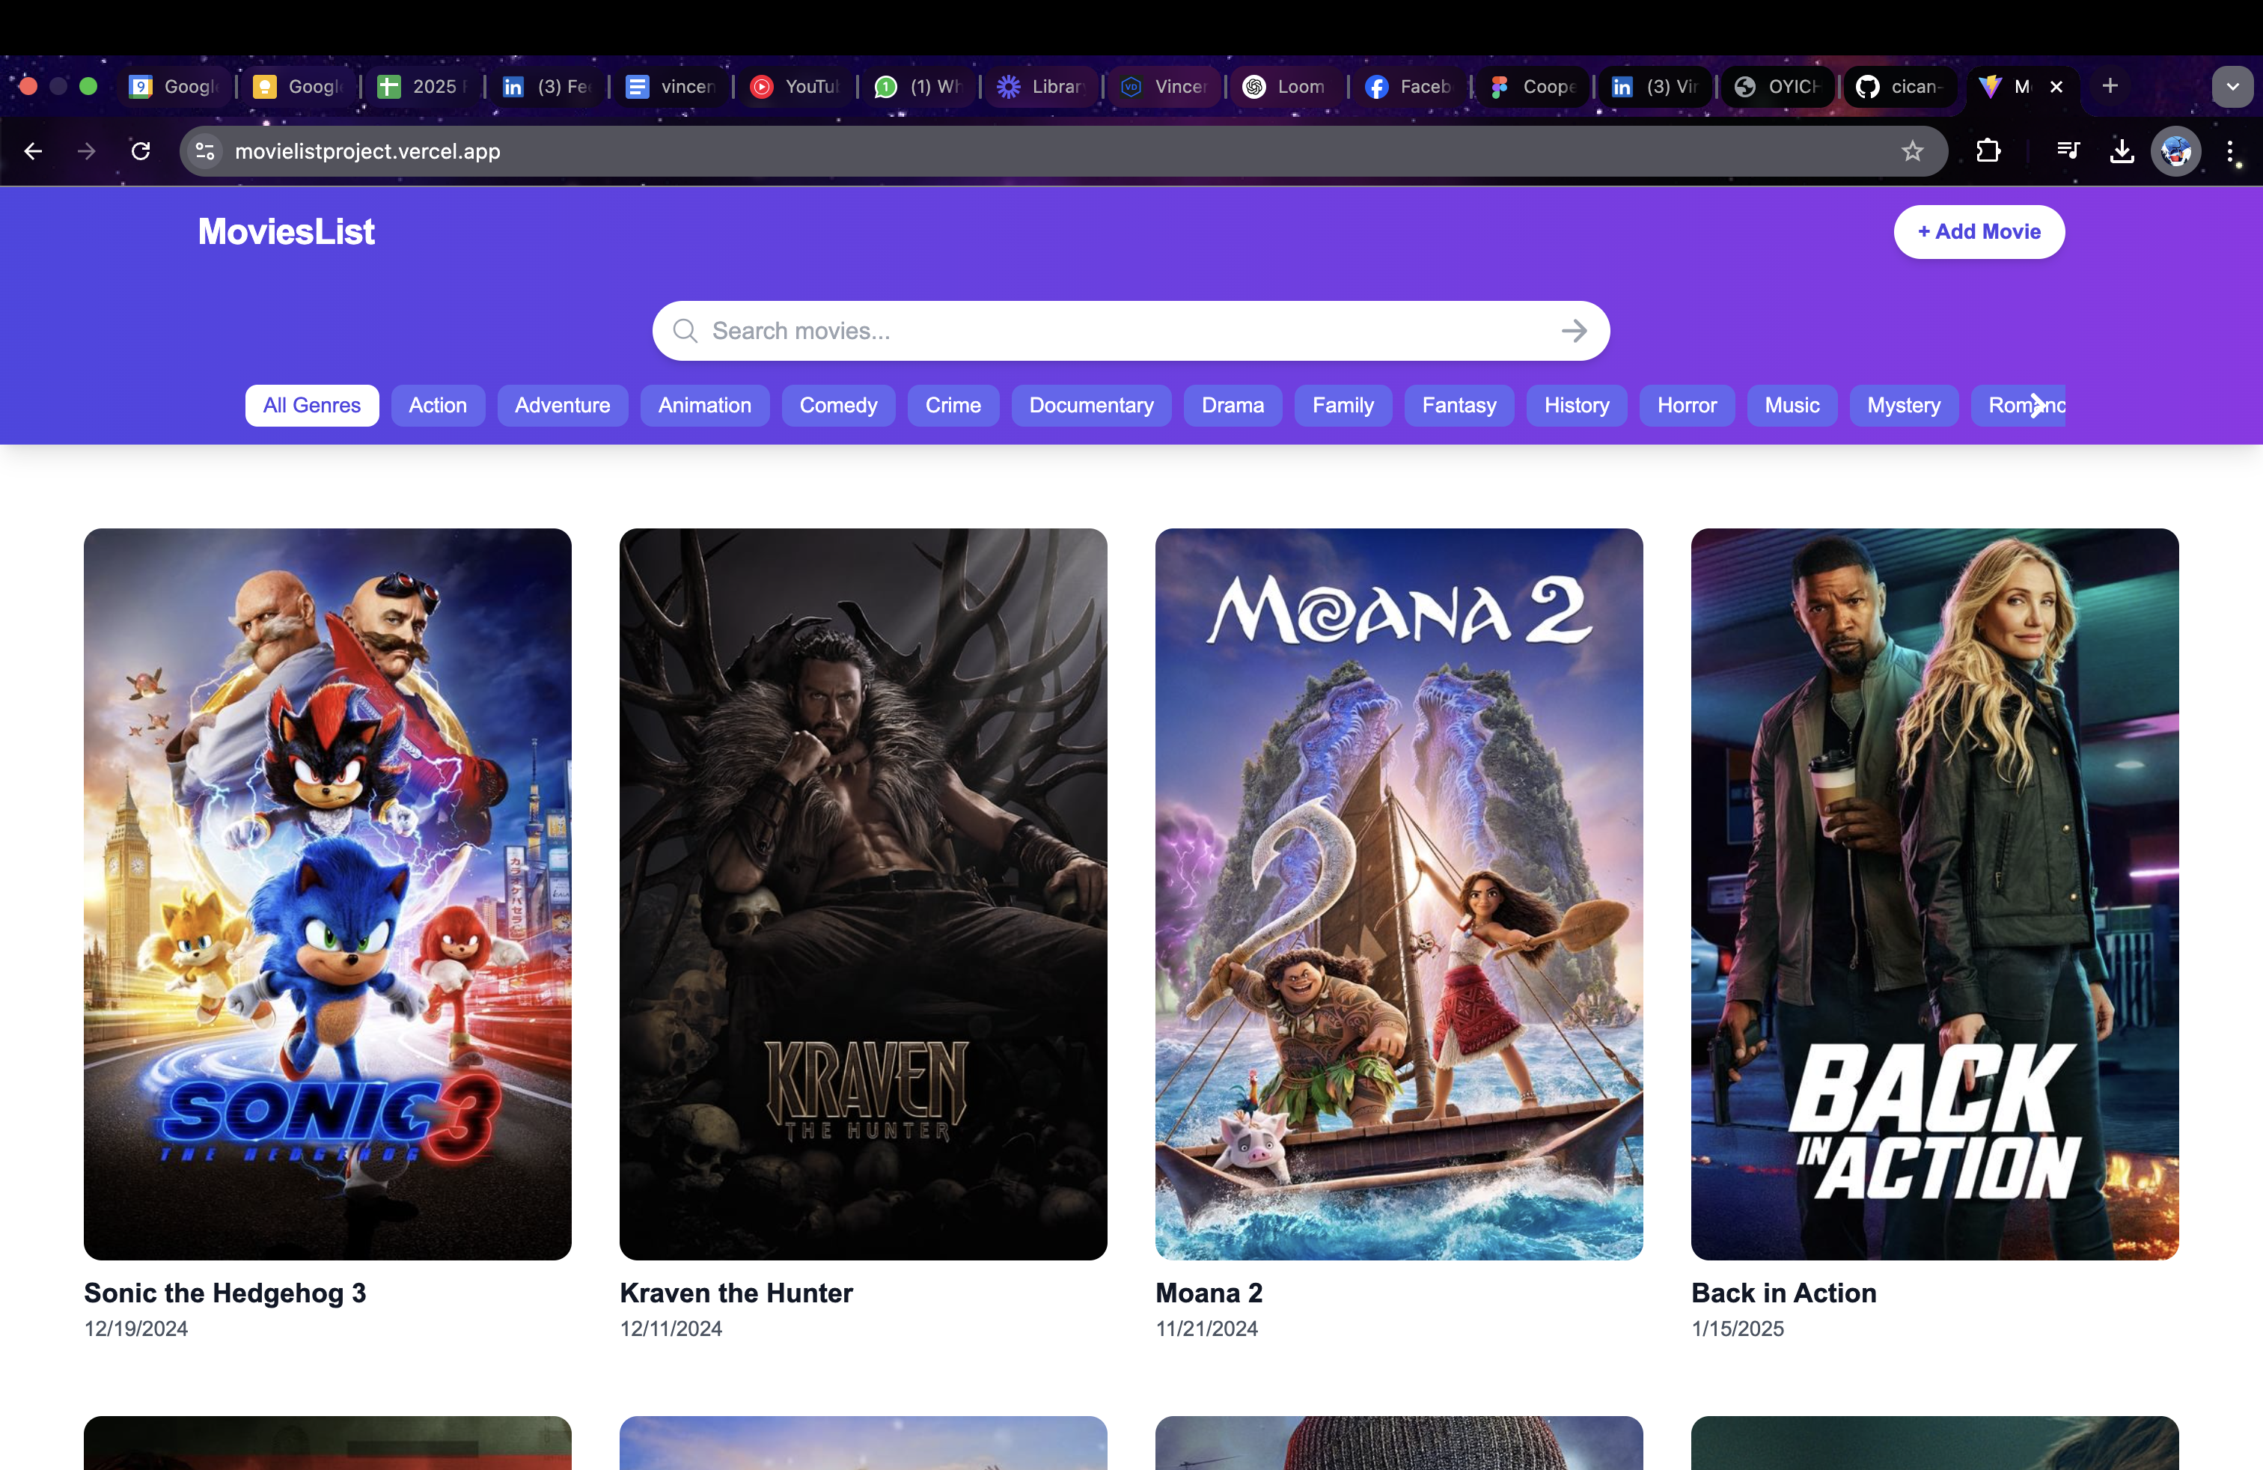Expand the tab search dropdown arrow
Screen dimensions: 2263x1470
pos(2232,87)
